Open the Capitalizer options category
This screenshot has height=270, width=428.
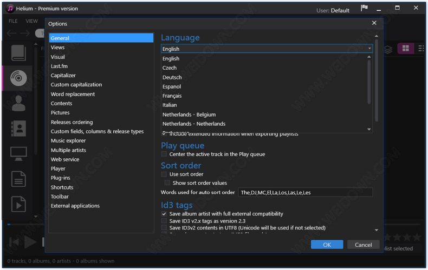(x=63, y=76)
